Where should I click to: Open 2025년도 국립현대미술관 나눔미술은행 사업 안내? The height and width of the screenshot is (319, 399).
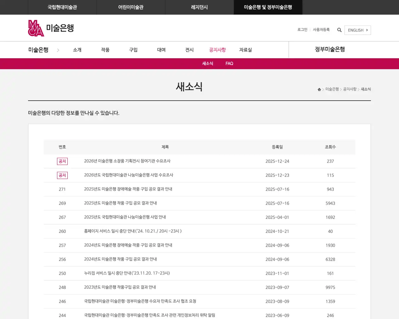(x=125, y=217)
